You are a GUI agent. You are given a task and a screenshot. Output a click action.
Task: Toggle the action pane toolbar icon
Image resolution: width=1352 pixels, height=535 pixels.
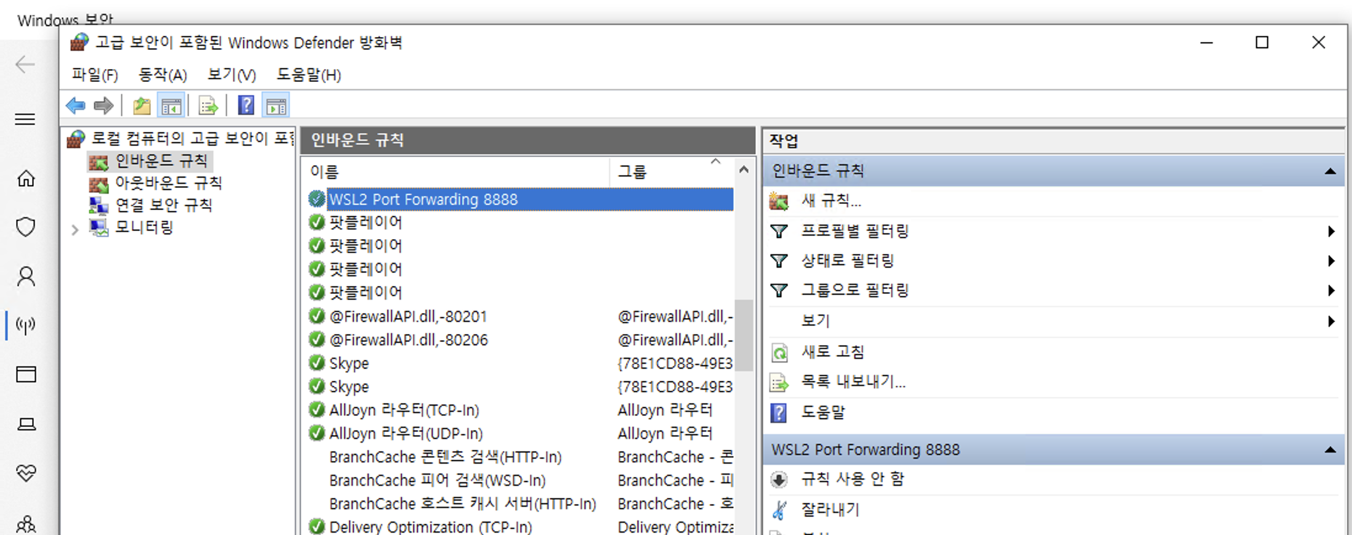pyautogui.click(x=276, y=106)
